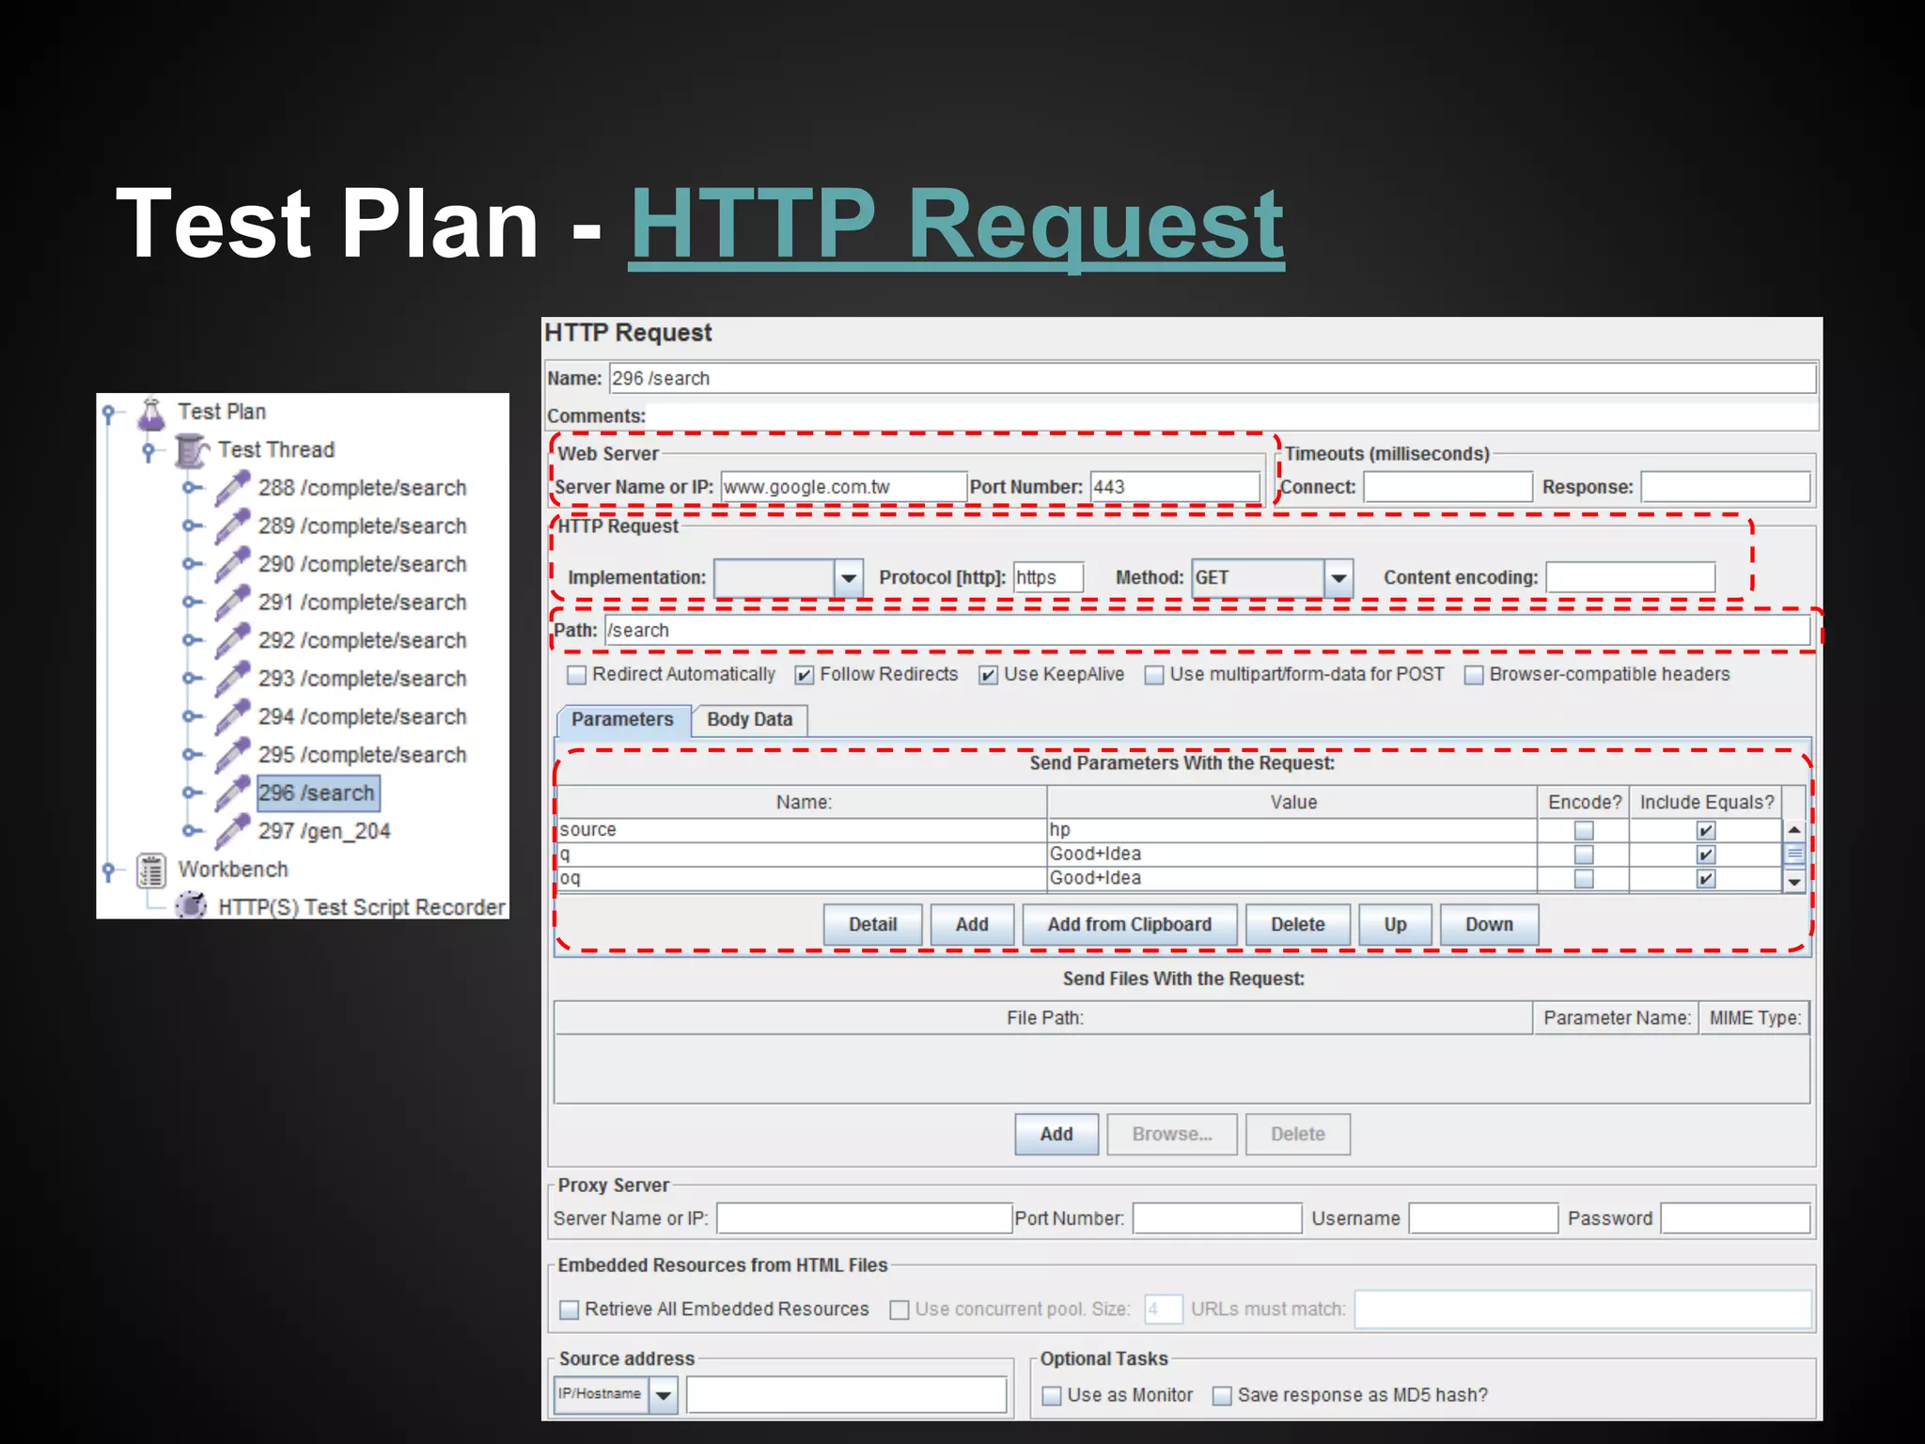This screenshot has width=1925, height=1444.
Task: Click the pipette icon for 295 /complete/search
Action: (x=232, y=755)
